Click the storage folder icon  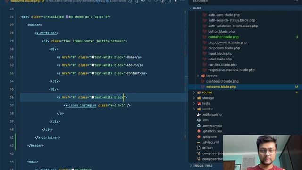pyautogui.click(x=199, y=98)
